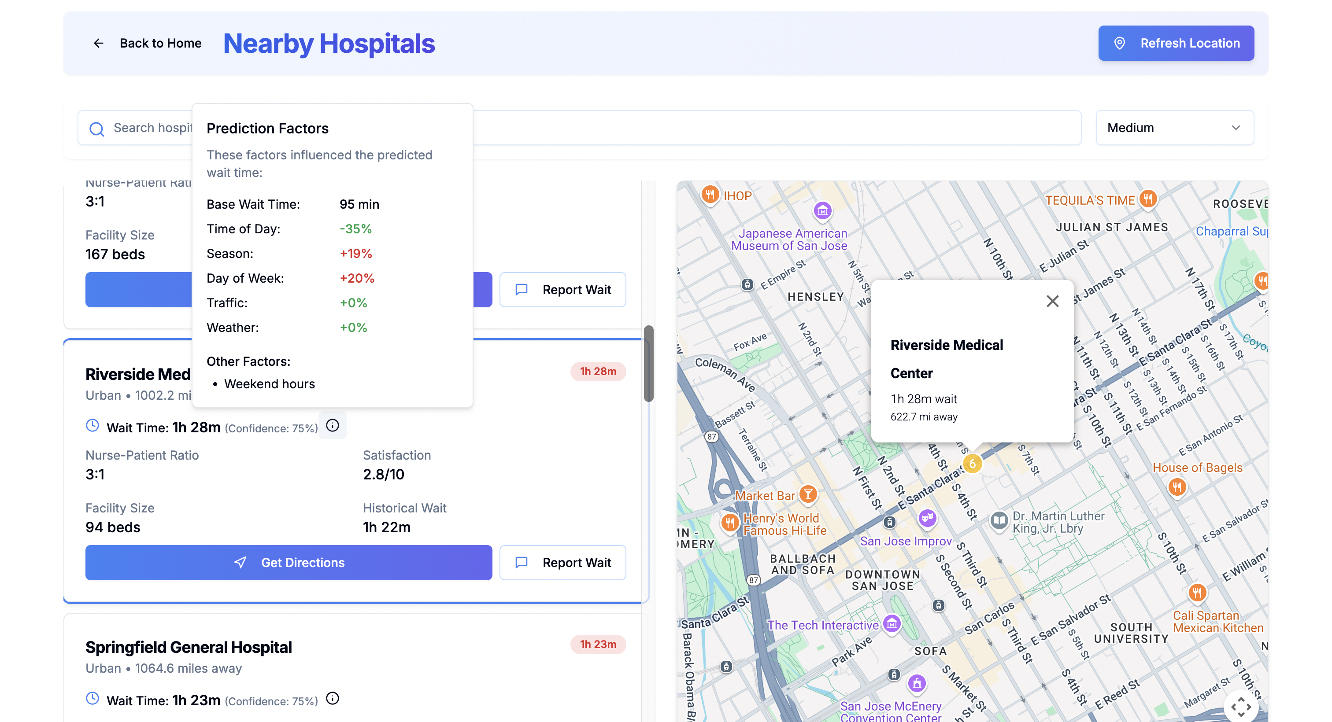Screen dimensions: 1332x722
Task: Click the IHOP restaurant map pin
Action: (710, 195)
